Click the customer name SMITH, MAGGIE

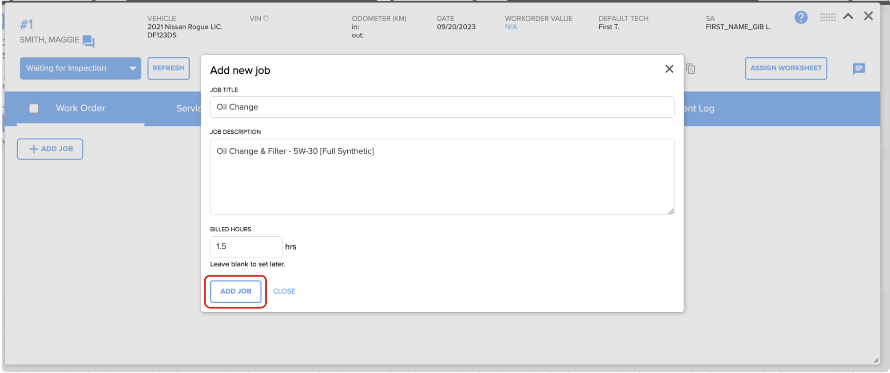pyautogui.click(x=50, y=40)
